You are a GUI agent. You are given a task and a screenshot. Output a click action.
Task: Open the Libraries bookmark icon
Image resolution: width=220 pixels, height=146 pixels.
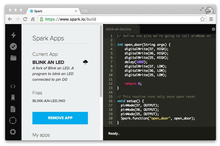coord(13,98)
